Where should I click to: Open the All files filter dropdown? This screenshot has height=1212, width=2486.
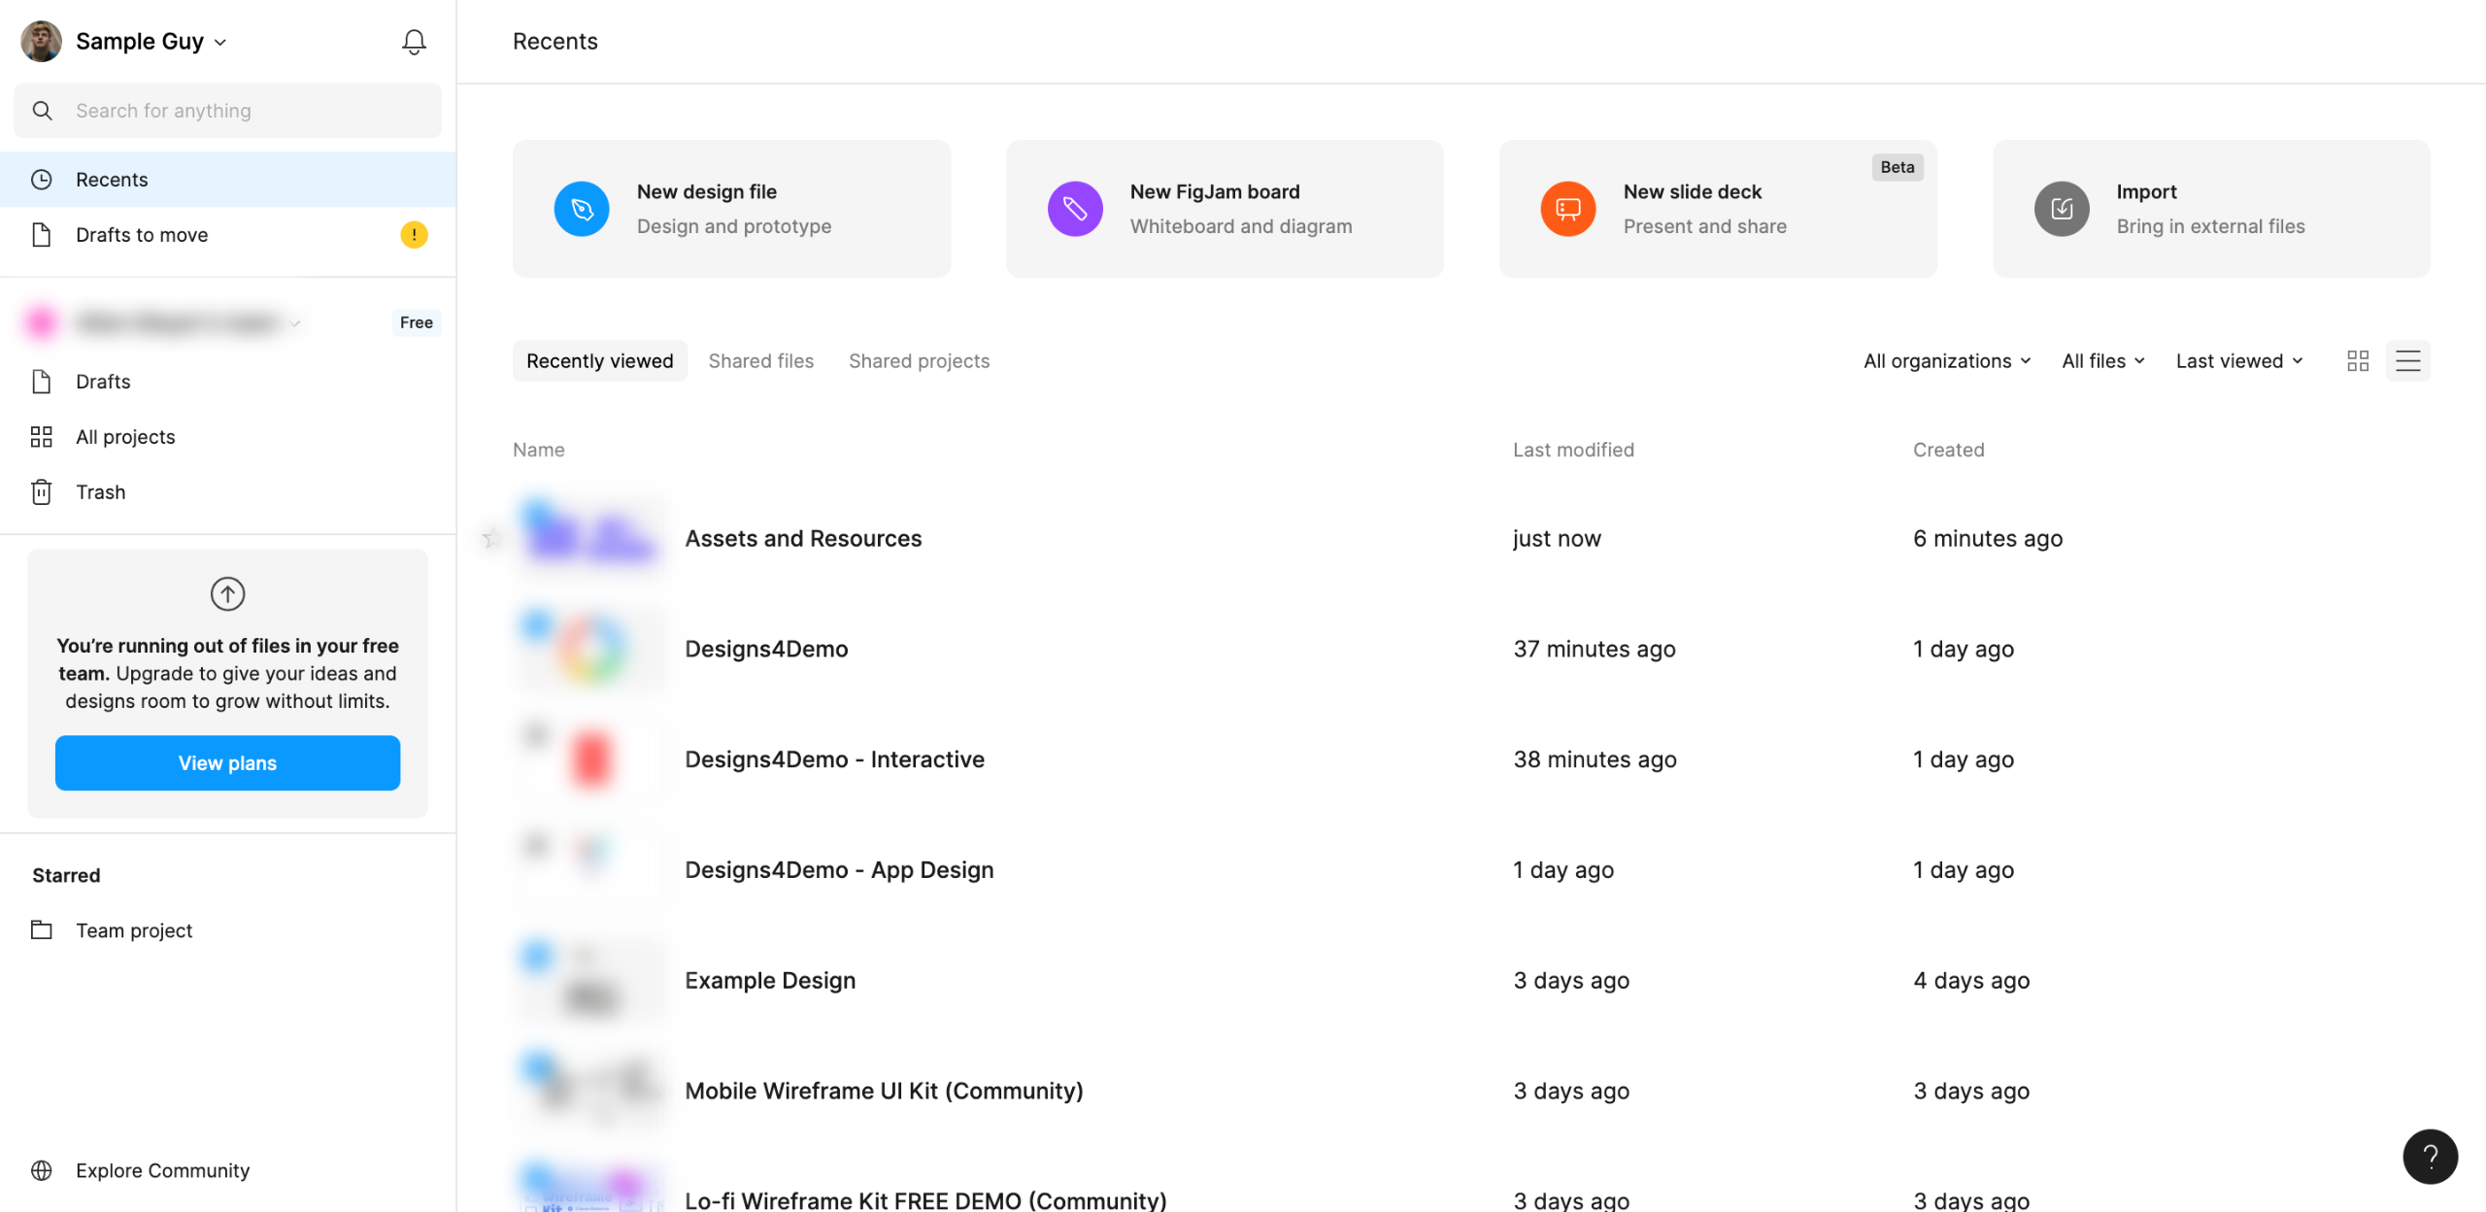pos(2102,361)
